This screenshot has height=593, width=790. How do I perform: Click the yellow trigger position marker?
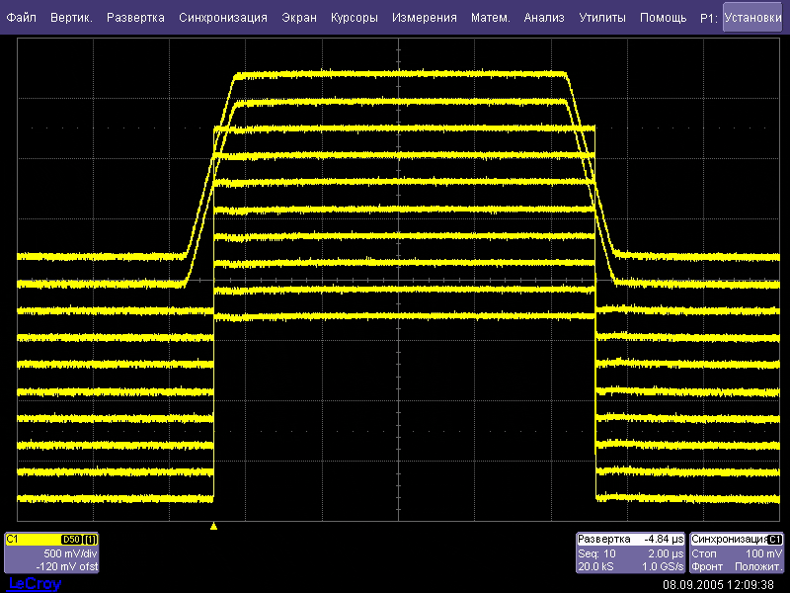[213, 526]
